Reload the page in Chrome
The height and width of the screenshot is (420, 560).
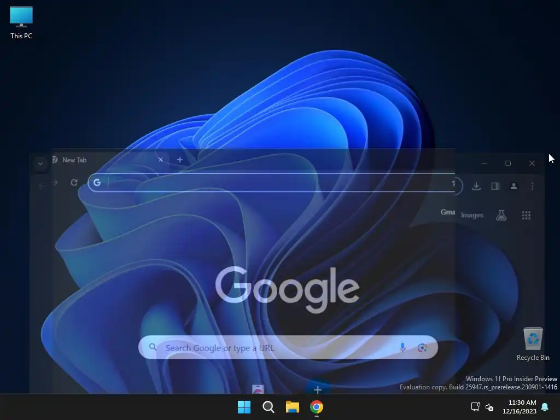(74, 183)
